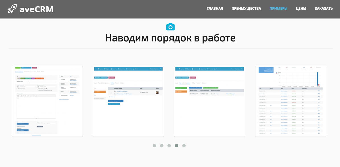
Task: Select the bold formatting icon in task editor
Action: pos(18,96)
